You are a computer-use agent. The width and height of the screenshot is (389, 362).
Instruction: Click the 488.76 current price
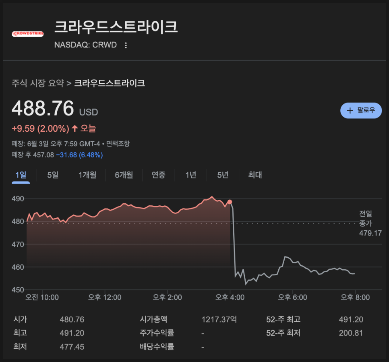43,108
